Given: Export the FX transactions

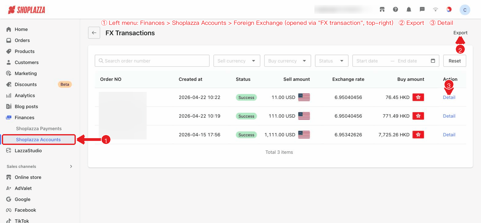Looking at the screenshot, I should pos(460,33).
